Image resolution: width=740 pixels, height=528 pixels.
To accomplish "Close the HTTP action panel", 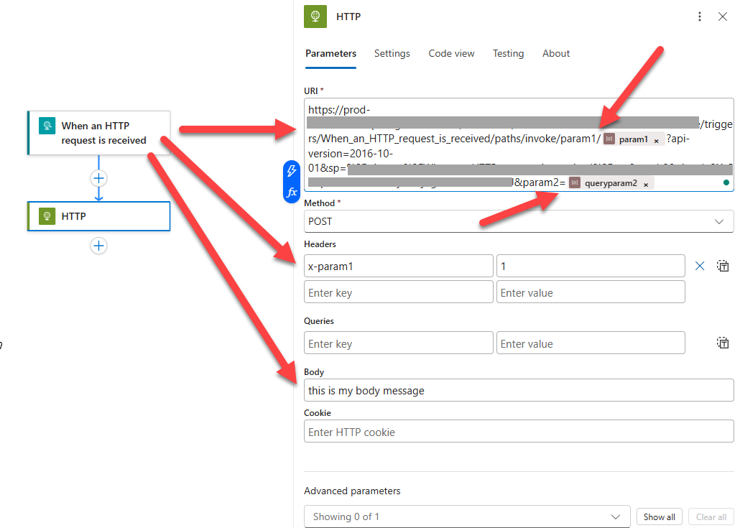I will click(723, 17).
